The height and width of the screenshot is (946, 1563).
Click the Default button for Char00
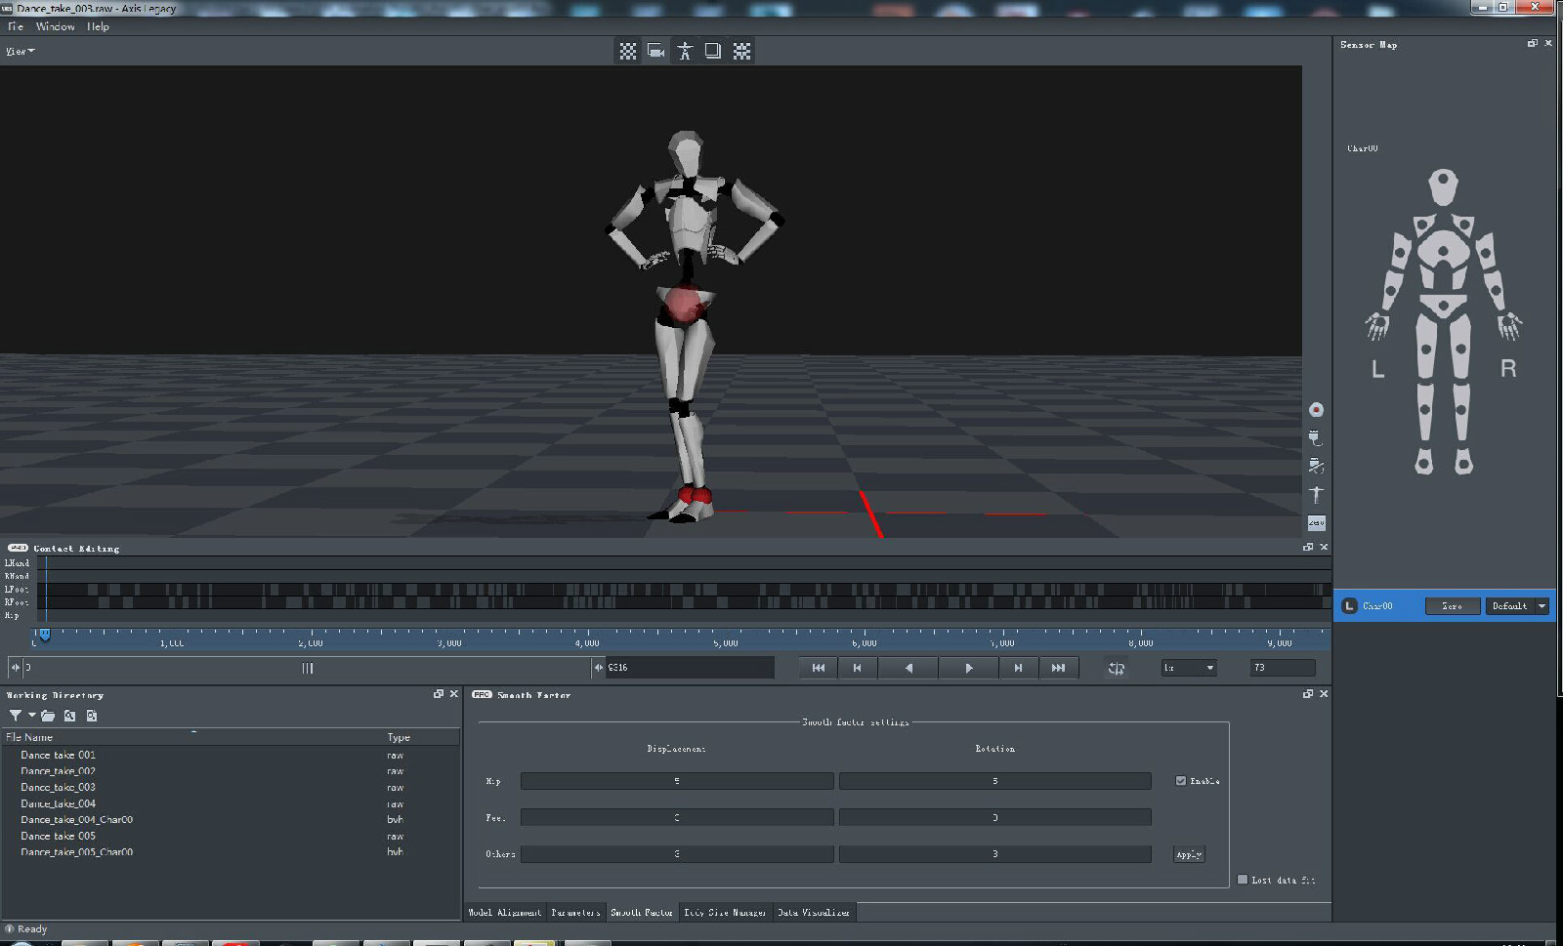click(x=1509, y=606)
